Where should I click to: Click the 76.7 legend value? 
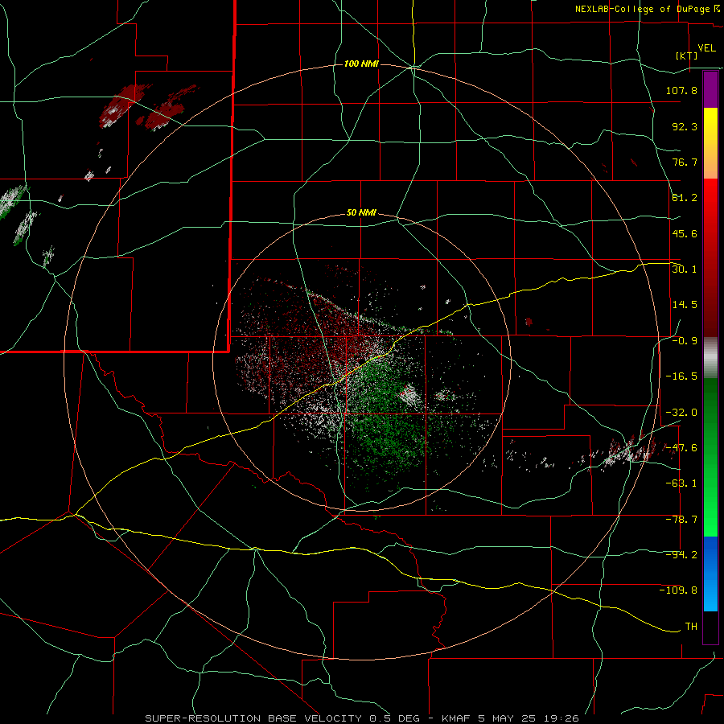(x=685, y=162)
